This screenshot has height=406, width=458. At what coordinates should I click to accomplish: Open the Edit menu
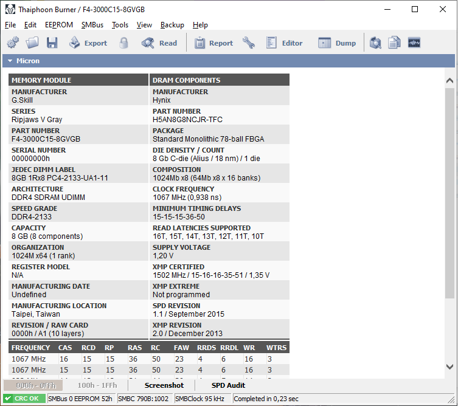coord(30,25)
